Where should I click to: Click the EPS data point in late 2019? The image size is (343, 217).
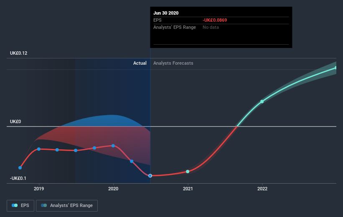point(94,148)
